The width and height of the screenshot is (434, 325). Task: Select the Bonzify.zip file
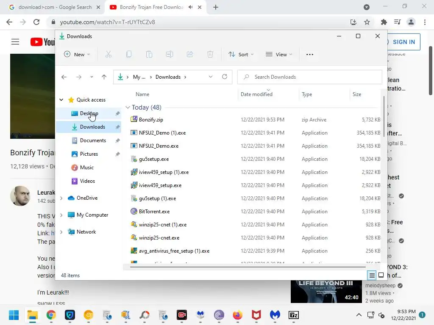[x=151, y=120]
